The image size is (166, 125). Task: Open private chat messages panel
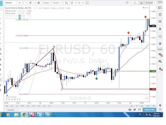tap(160, 61)
